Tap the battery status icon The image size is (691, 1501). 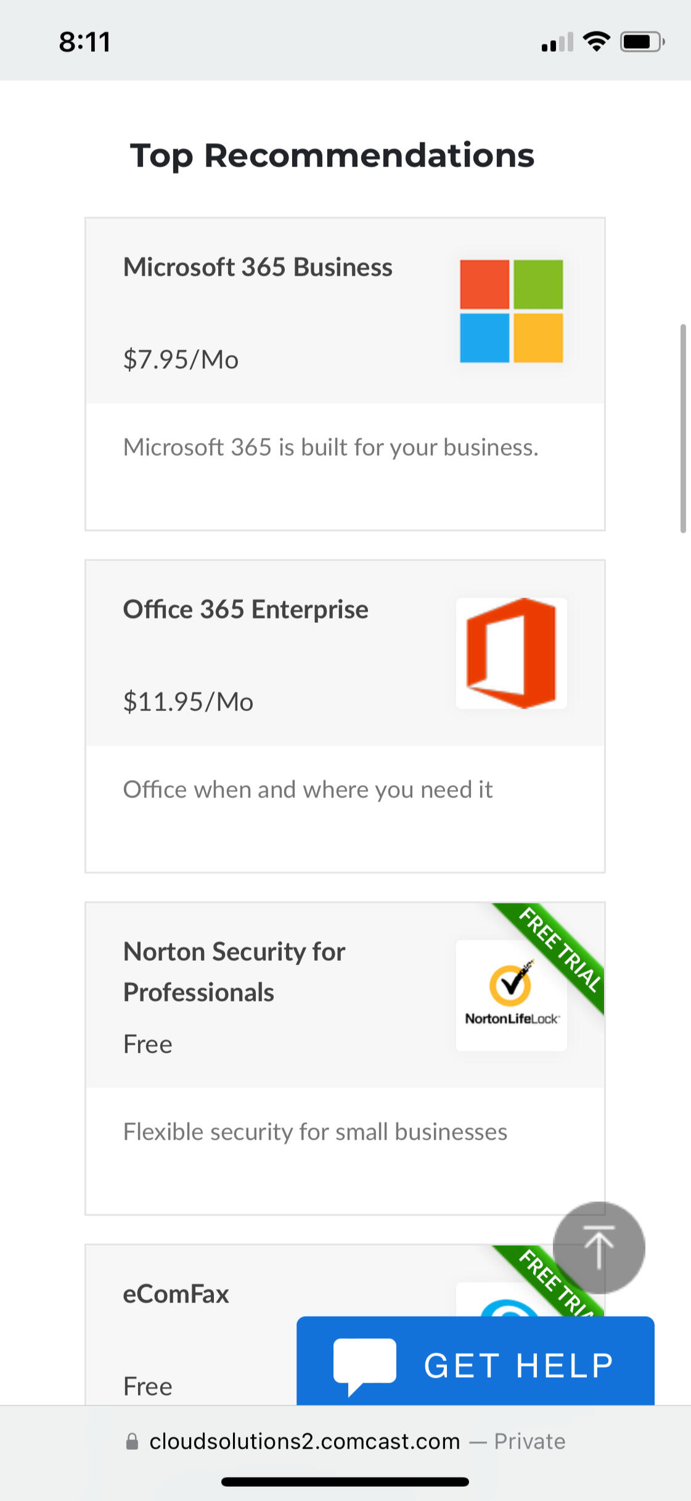click(642, 42)
